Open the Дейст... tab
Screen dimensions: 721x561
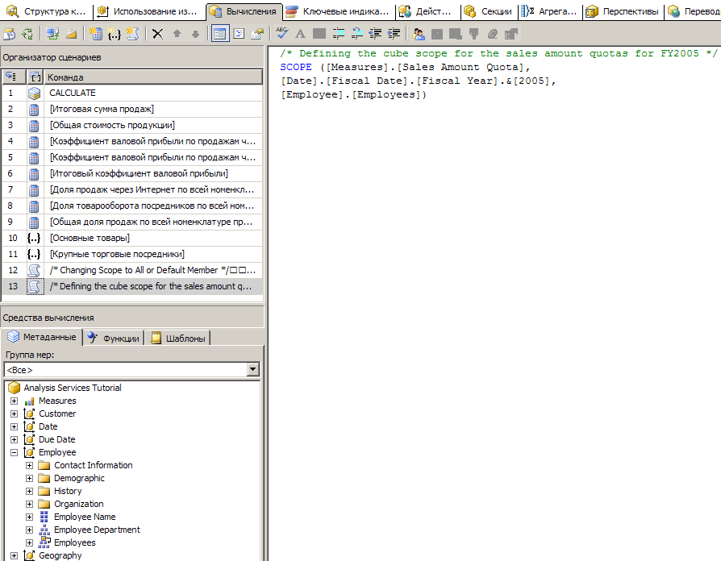point(427,11)
